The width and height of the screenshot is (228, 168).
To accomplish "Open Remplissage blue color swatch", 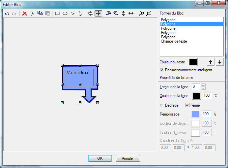I will pyautogui.click(x=195, y=114).
